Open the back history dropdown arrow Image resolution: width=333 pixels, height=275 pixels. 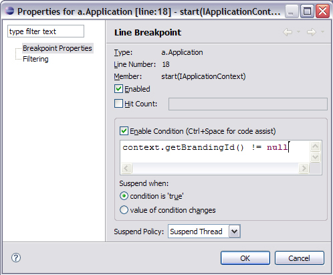pos(298,32)
